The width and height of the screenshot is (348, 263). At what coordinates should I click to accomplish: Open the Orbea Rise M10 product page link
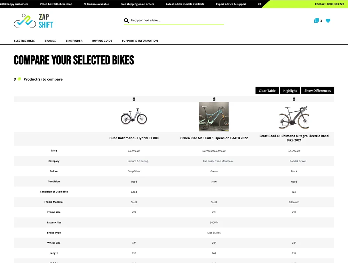pyautogui.click(x=214, y=138)
